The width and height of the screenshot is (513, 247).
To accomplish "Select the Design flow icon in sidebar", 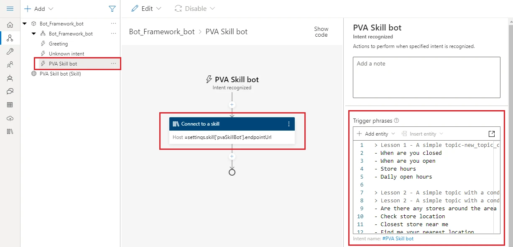I will point(10,38).
